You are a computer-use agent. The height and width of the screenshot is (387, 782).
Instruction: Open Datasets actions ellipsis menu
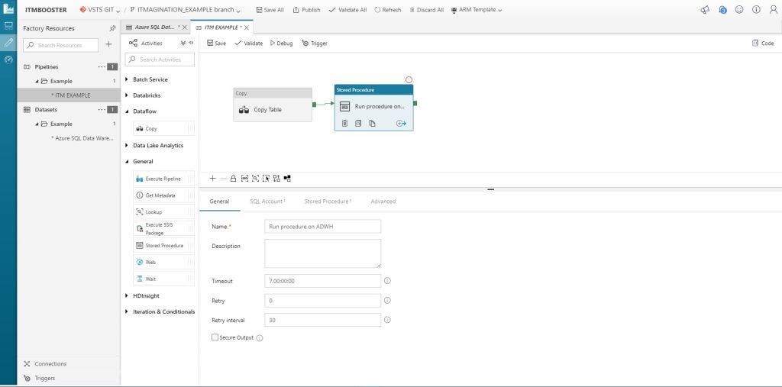pos(102,109)
